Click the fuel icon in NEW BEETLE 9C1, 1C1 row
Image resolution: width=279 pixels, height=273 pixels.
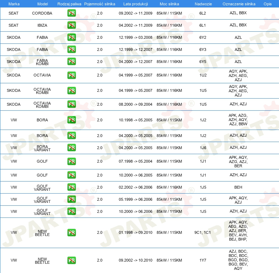71,232
